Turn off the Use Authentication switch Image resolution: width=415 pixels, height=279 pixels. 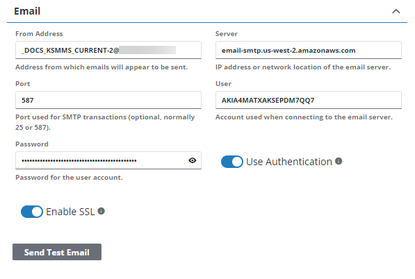tap(232, 162)
